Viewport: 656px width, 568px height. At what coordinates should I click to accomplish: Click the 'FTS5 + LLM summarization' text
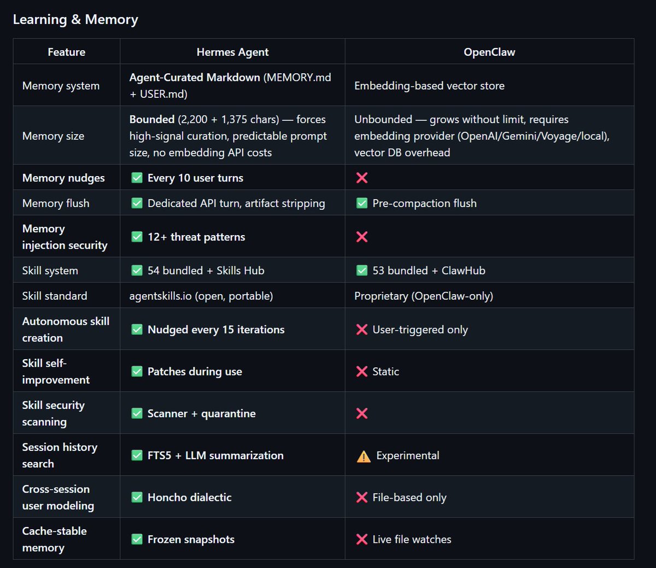click(x=215, y=455)
